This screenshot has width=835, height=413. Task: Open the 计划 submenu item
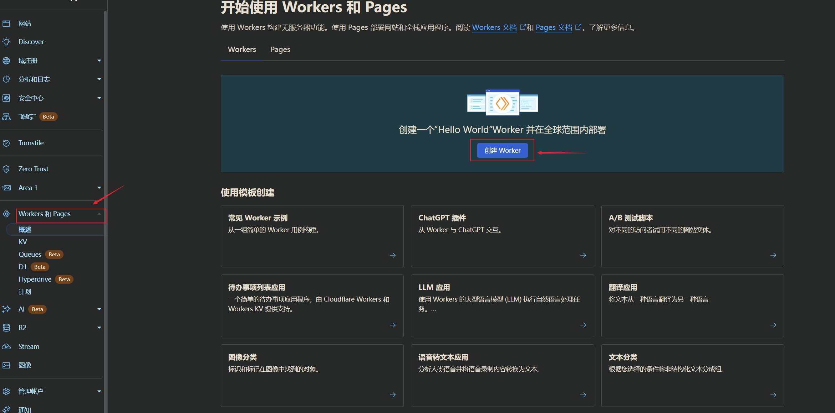25,292
